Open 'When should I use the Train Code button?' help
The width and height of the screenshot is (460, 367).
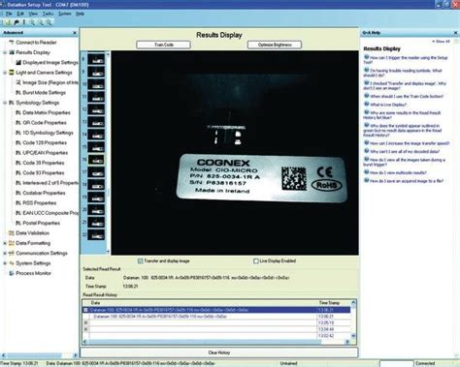pyautogui.click(x=407, y=96)
